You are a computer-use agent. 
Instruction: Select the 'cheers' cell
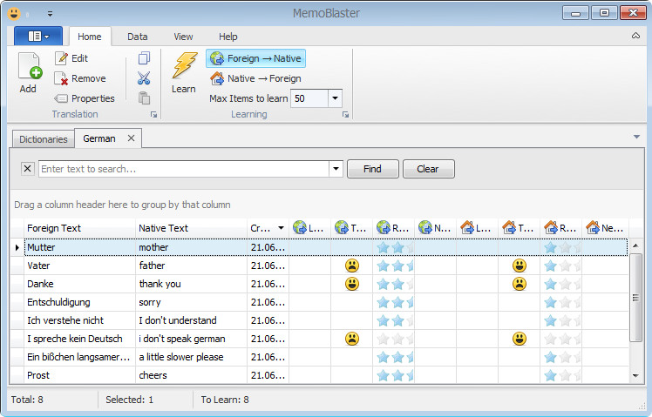pyautogui.click(x=191, y=375)
